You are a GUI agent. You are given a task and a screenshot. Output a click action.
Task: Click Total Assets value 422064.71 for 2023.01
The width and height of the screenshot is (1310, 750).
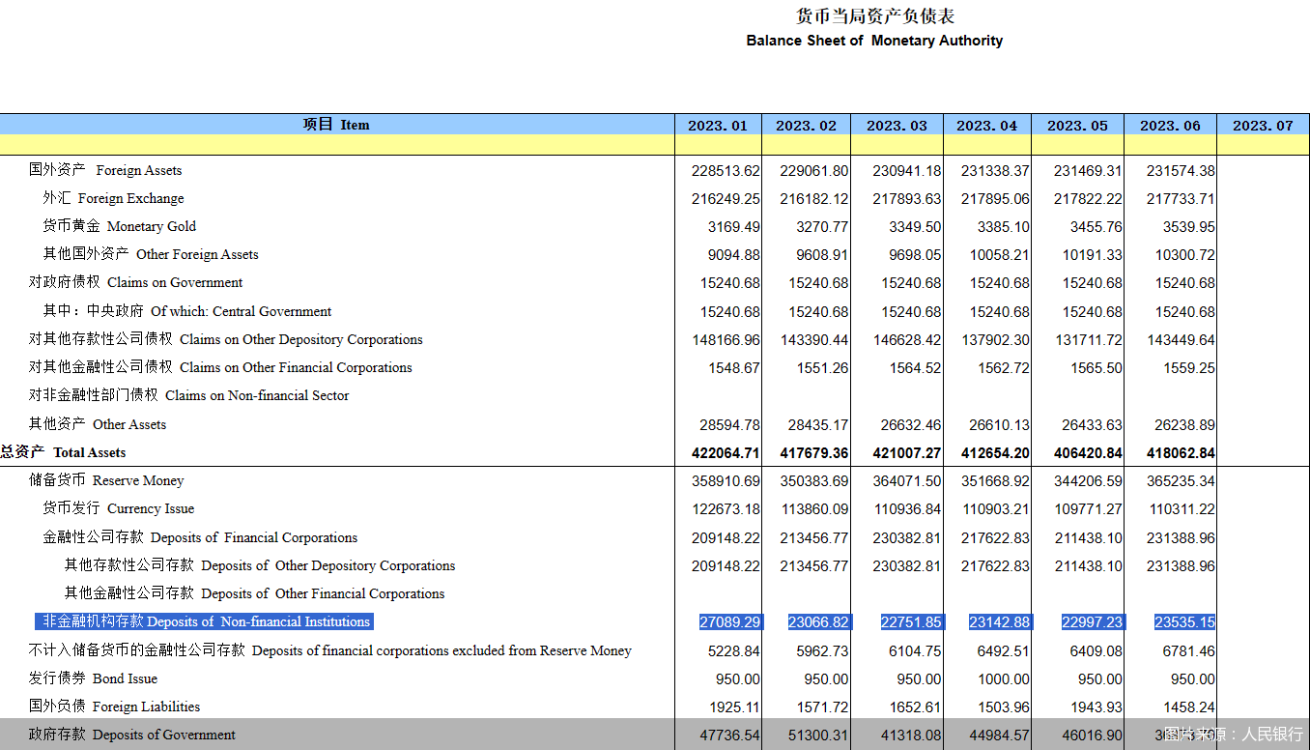point(726,452)
